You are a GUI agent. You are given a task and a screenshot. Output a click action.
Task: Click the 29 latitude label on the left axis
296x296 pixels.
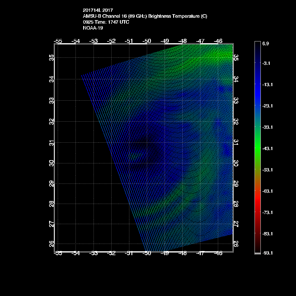tap(52, 184)
